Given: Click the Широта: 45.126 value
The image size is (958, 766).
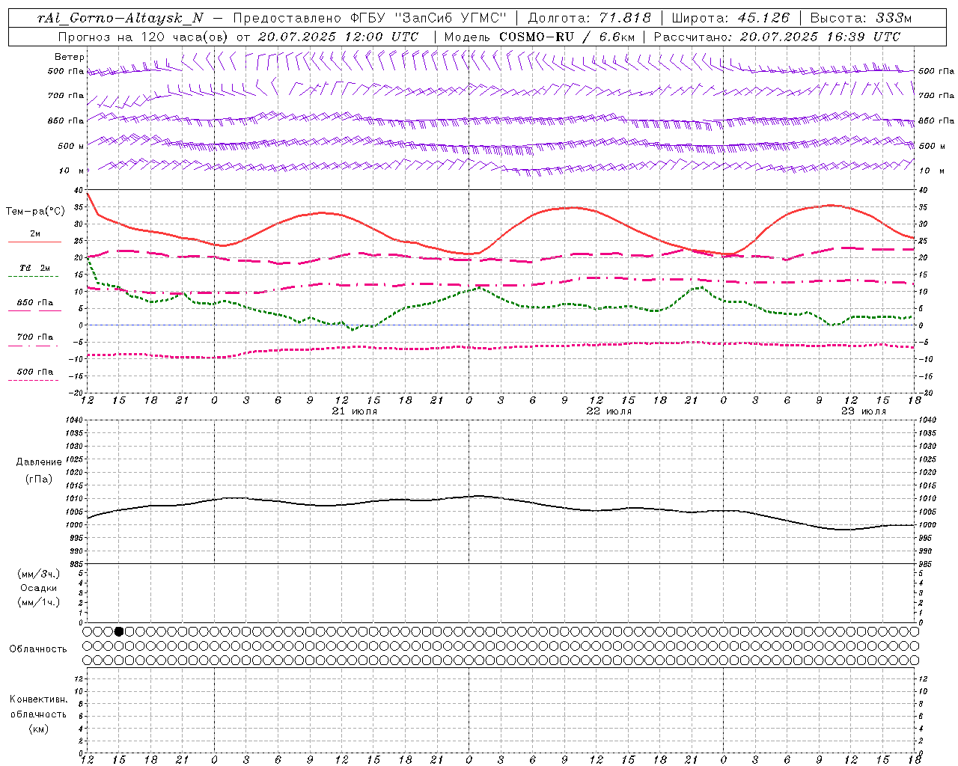Looking at the screenshot, I should (730, 18).
